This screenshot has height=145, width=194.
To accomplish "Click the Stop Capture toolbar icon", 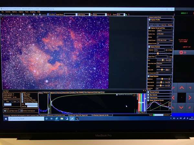I will pos(24,15).
